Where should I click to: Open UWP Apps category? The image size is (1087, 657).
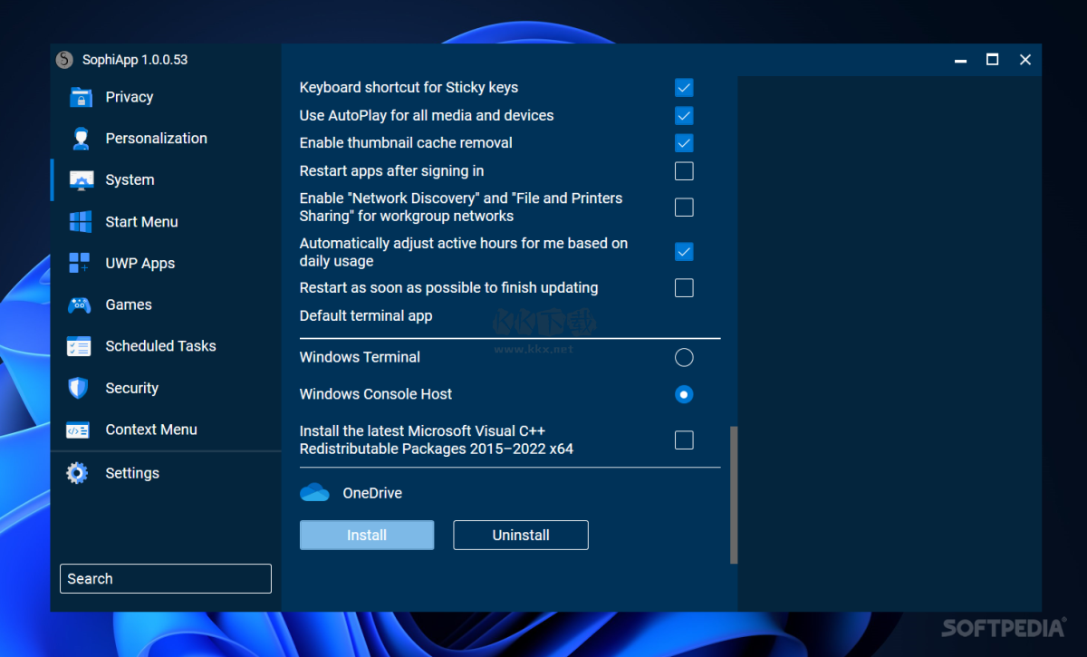click(140, 264)
